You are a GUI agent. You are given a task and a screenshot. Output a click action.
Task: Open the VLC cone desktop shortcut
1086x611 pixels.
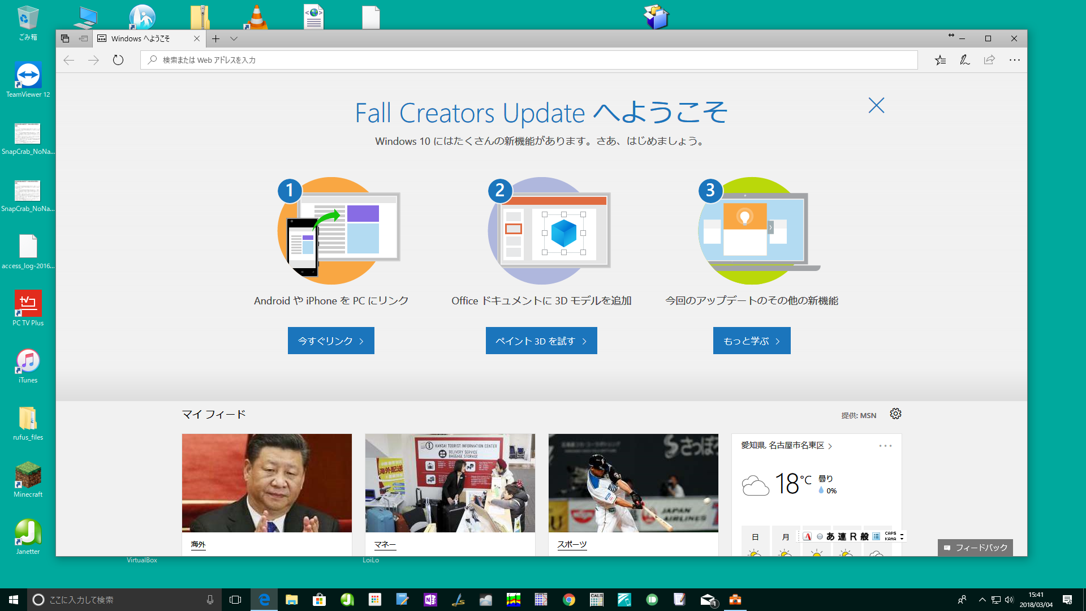pos(256,17)
